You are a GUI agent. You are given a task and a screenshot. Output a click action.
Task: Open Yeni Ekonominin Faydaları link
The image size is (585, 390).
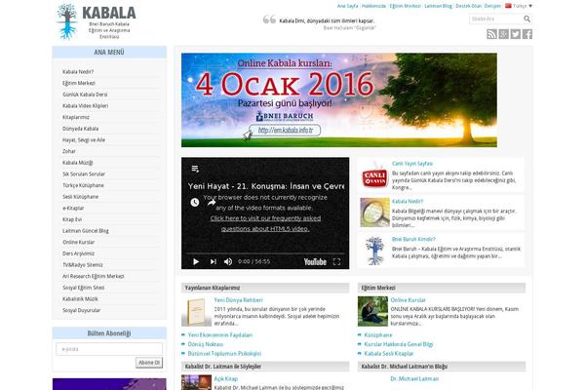point(220,335)
